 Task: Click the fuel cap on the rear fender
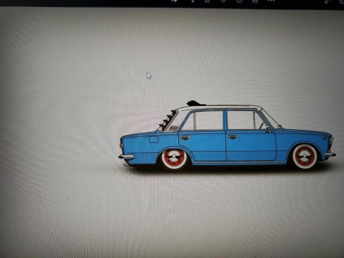click(x=154, y=140)
